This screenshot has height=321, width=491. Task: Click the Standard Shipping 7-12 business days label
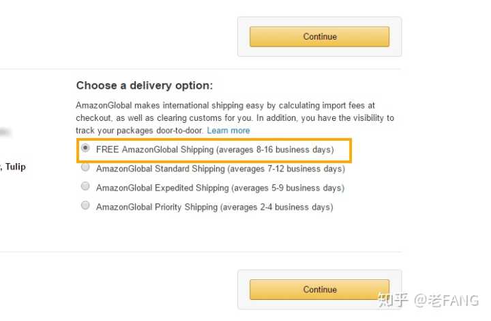220,168
